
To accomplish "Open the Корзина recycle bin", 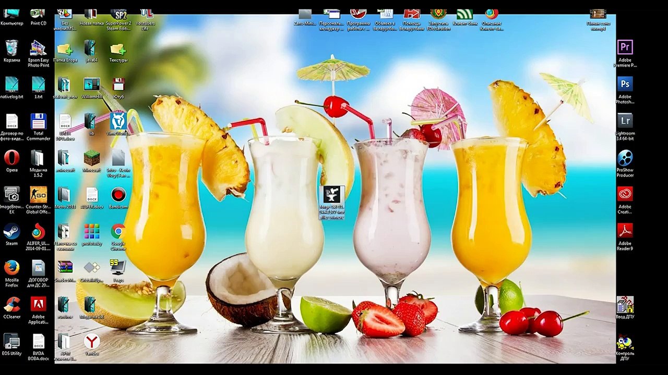I will click(x=11, y=51).
